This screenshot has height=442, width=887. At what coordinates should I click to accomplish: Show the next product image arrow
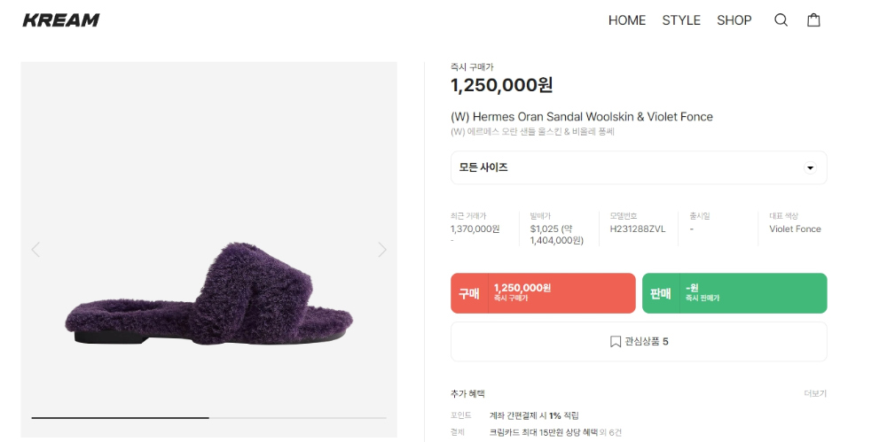[382, 249]
